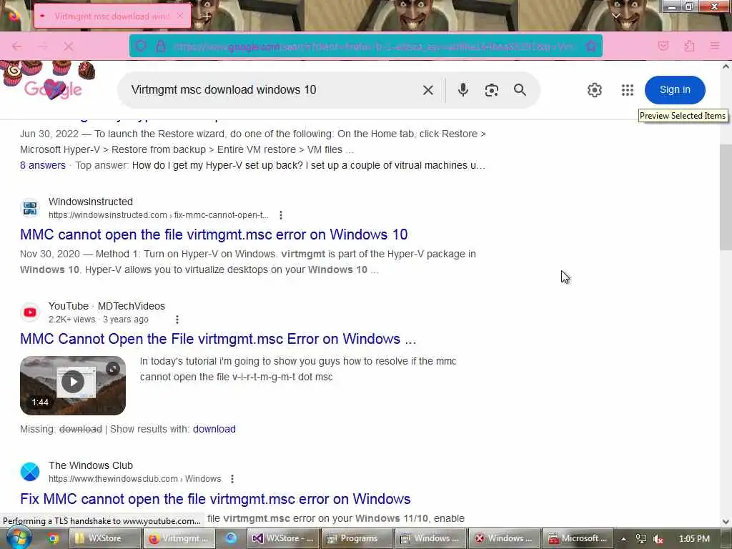Click the muted volume tray icon
The width and height of the screenshot is (732, 549).
tap(658, 539)
